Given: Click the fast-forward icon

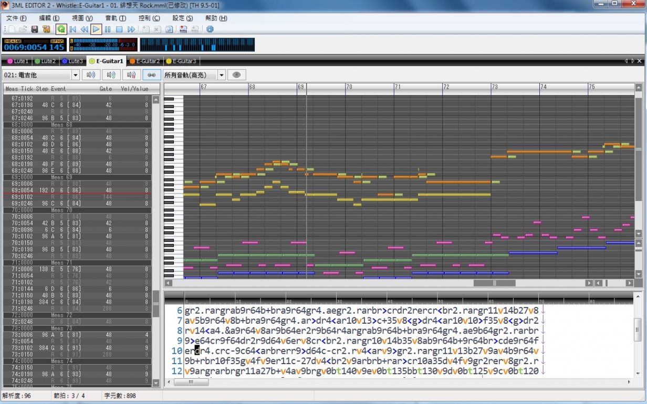Looking at the screenshot, I should (x=131, y=29).
